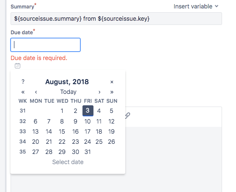The height and width of the screenshot is (192, 236).
Task: Choose Saturday August 11
Action: coord(99,121)
